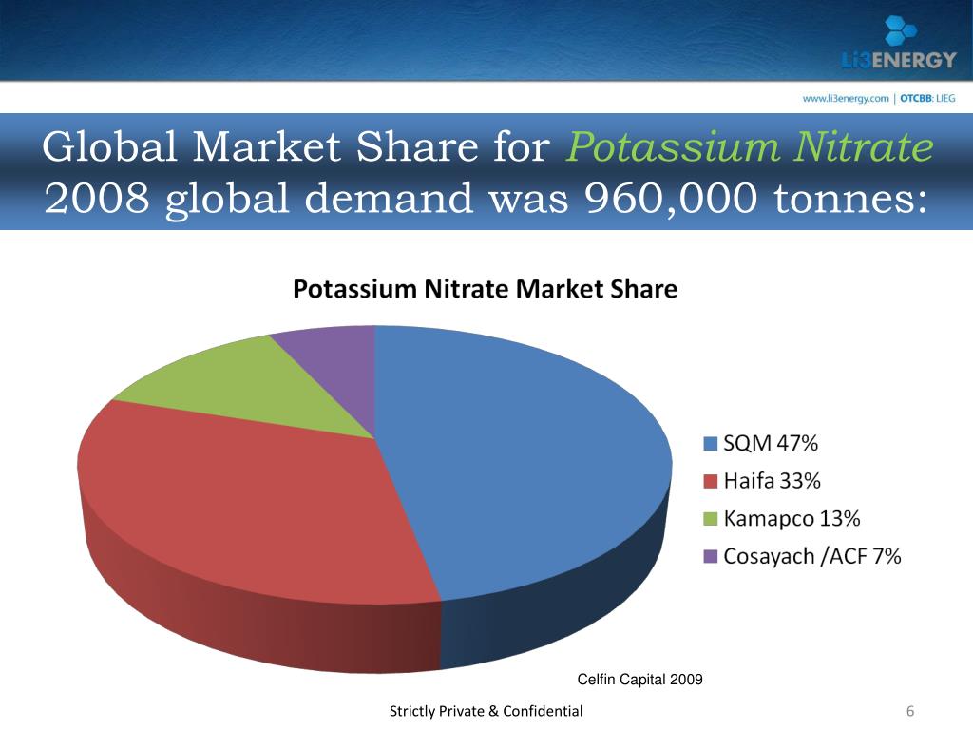Select the green 'Potassium Nitrate' title words

coord(751,147)
